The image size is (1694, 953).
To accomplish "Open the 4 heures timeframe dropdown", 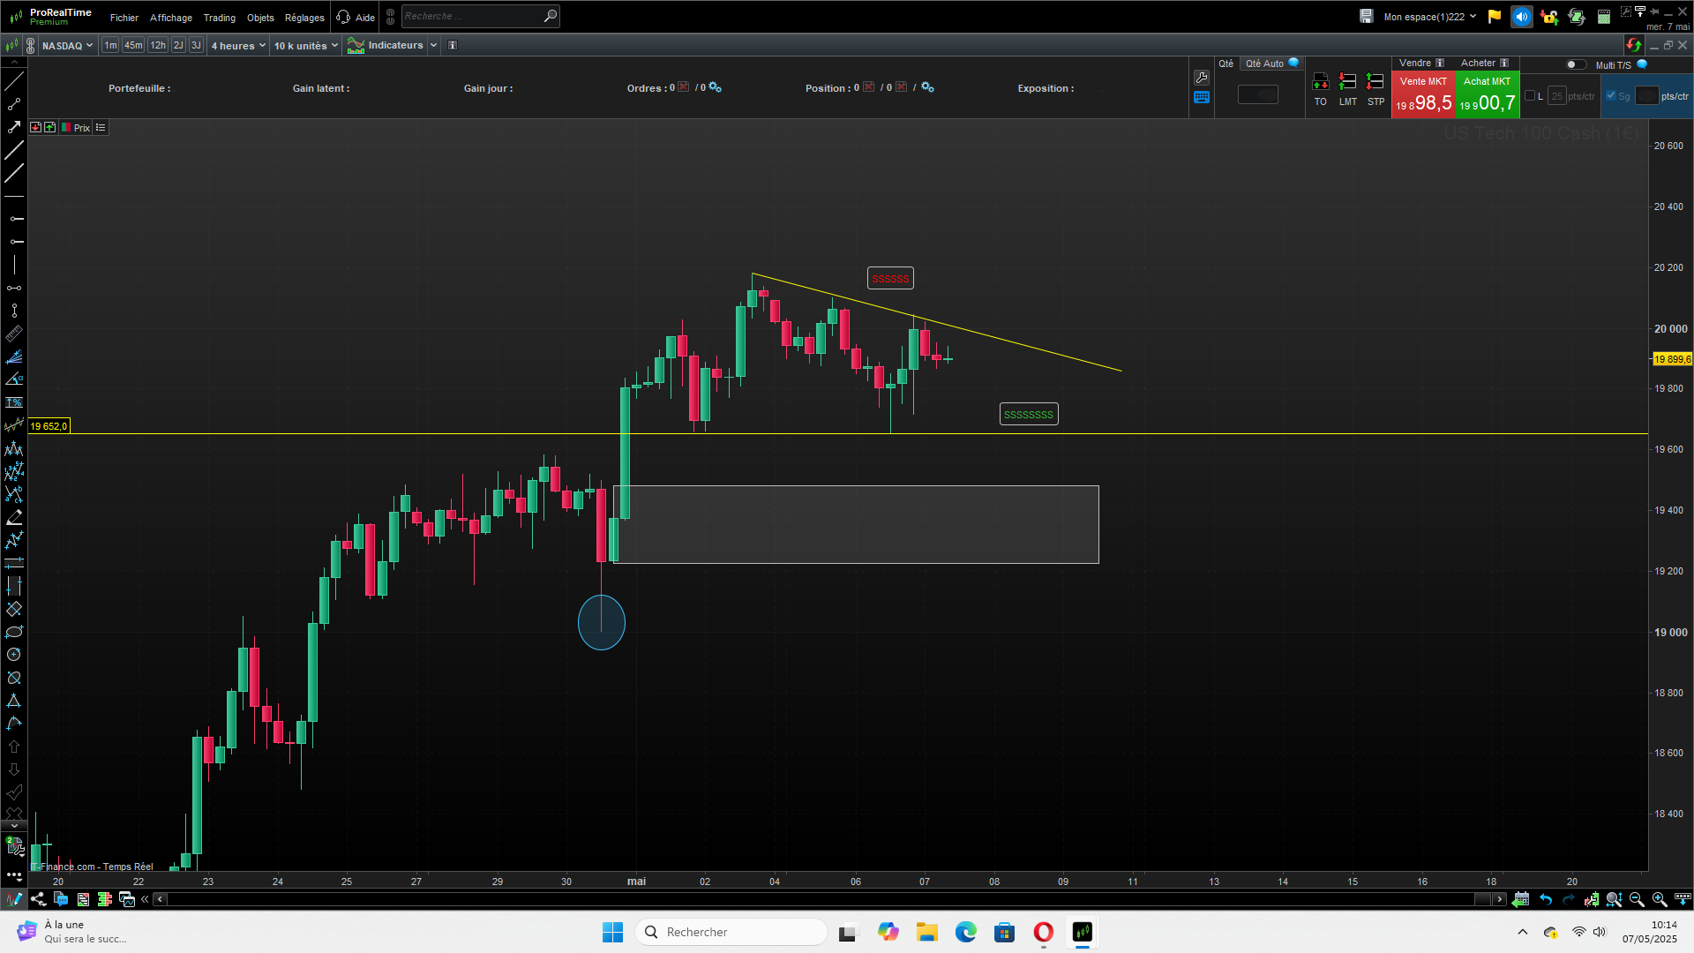I will pyautogui.click(x=238, y=46).
